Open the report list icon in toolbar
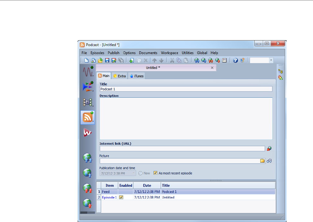Viewport: 313px width, 222px height. [224, 60]
